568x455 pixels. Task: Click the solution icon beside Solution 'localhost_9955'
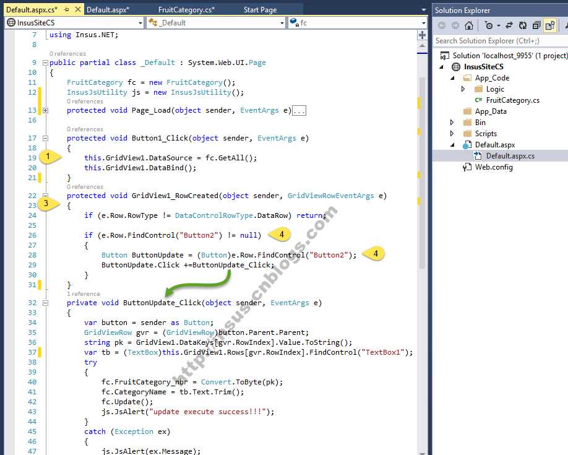pos(444,56)
